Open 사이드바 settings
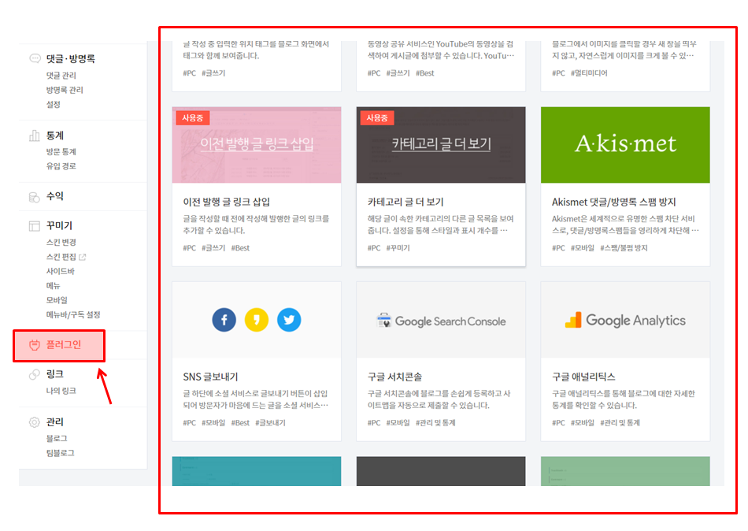The height and width of the screenshot is (531, 748). 60,271
